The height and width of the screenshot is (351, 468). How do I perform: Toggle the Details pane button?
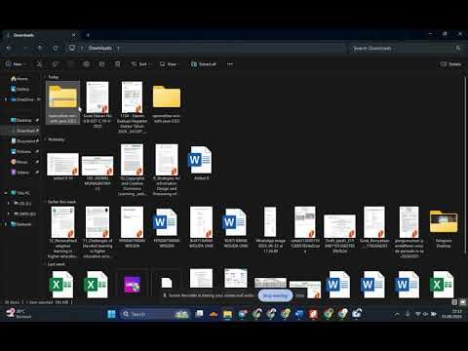tap(450, 64)
